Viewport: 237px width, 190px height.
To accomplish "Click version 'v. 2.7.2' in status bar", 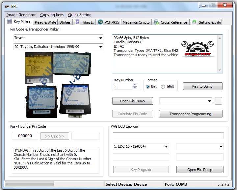I will 223,184.
